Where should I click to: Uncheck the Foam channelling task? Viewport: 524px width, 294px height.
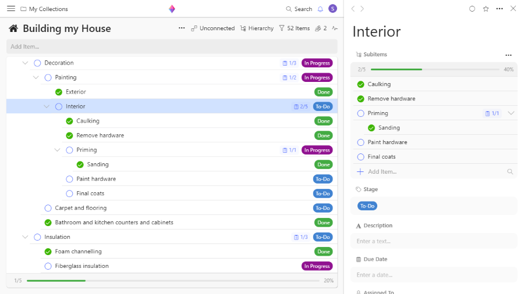coord(48,252)
